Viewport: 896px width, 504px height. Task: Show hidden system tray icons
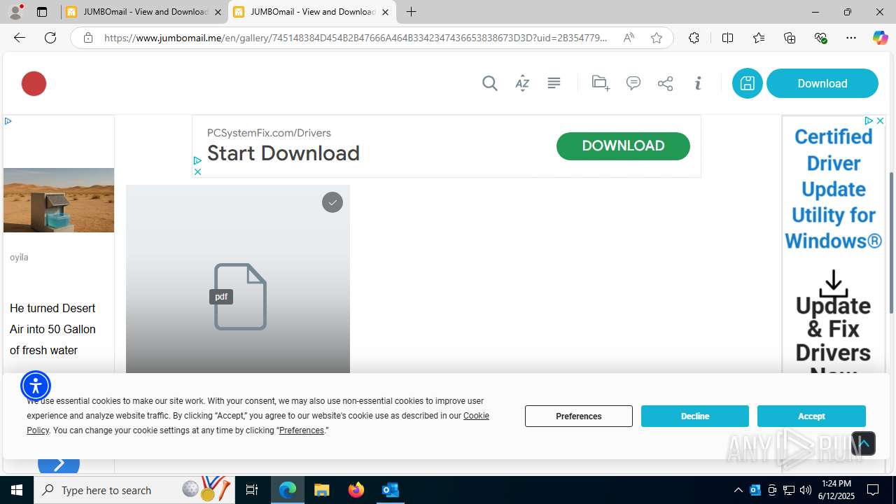[x=738, y=490]
